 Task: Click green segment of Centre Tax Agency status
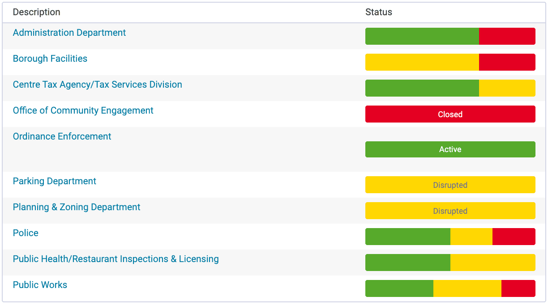pos(422,88)
